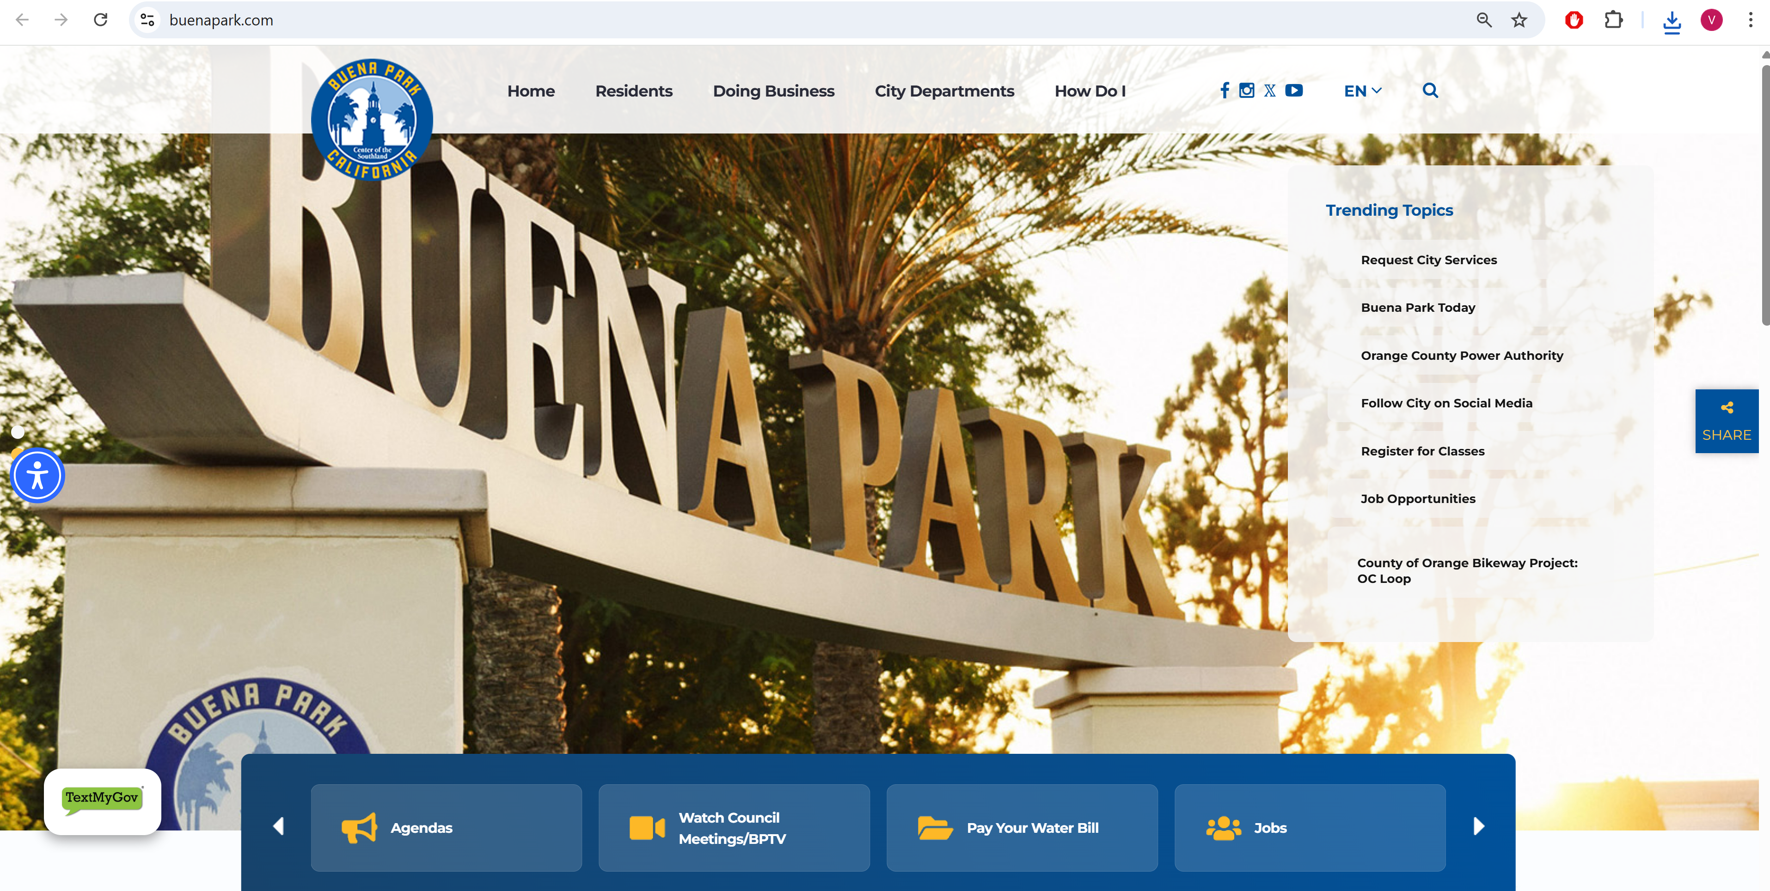Screen dimensions: 1770x891
Task: Click the blue SHARE side button
Action: [1726, 421]
